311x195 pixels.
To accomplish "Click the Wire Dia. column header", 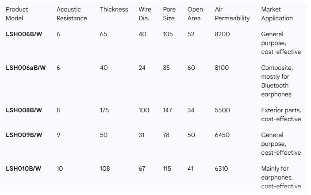I will (x=144, y=14).
